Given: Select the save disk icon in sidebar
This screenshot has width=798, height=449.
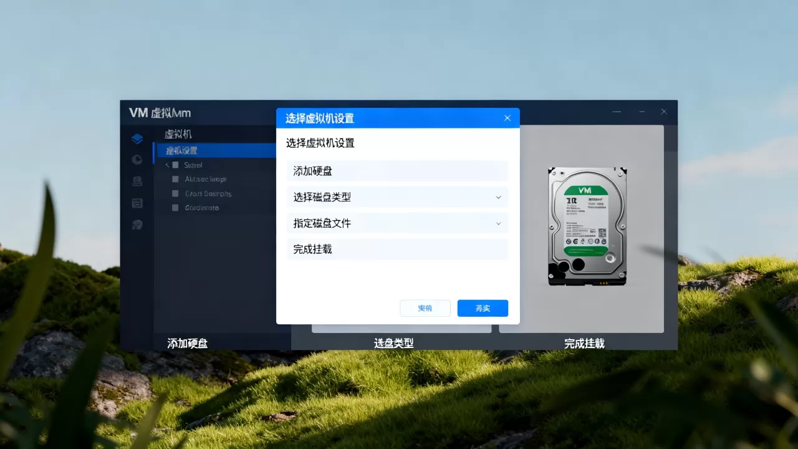Looking at the screenshot, I should (x=137, y=203).
